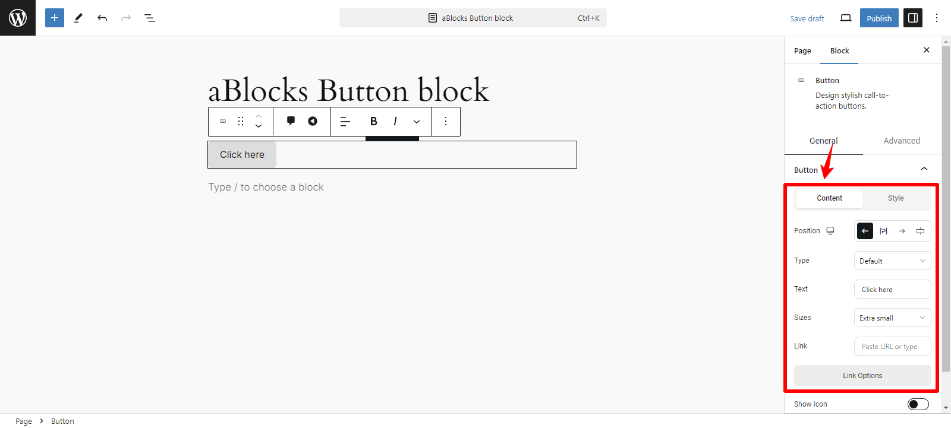Set button position to center

[883, 231]
